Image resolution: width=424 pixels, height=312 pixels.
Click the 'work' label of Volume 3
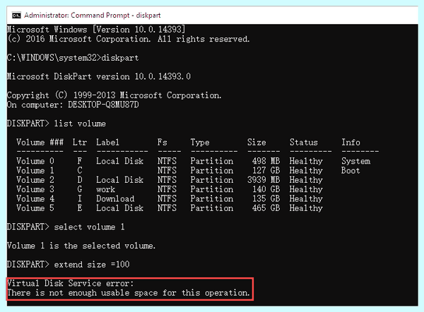[x=105, y=189]
